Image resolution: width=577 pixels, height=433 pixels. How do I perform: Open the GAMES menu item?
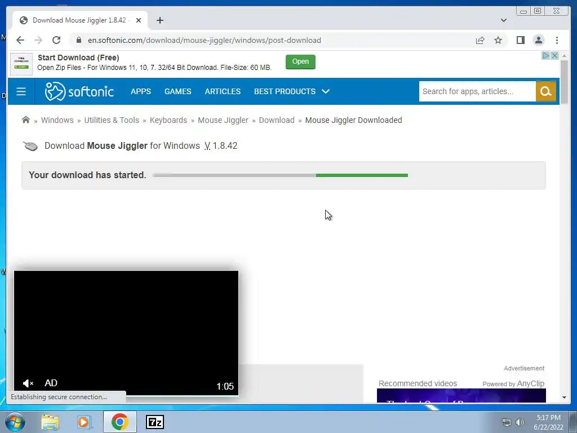pos(177,91)
